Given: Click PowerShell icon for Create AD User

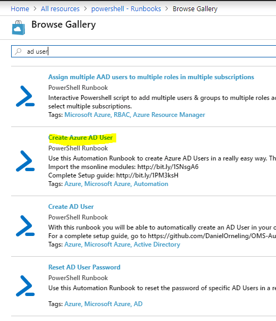Looking at the screenshot, I should pos(25,226).
